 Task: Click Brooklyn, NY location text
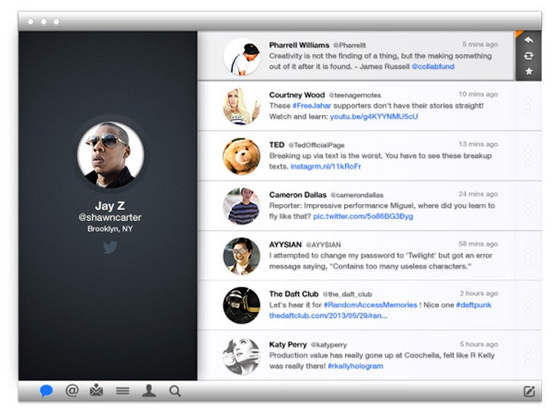110,228
